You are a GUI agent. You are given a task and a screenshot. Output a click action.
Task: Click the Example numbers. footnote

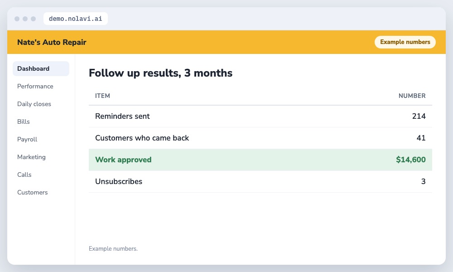[113, 248]
